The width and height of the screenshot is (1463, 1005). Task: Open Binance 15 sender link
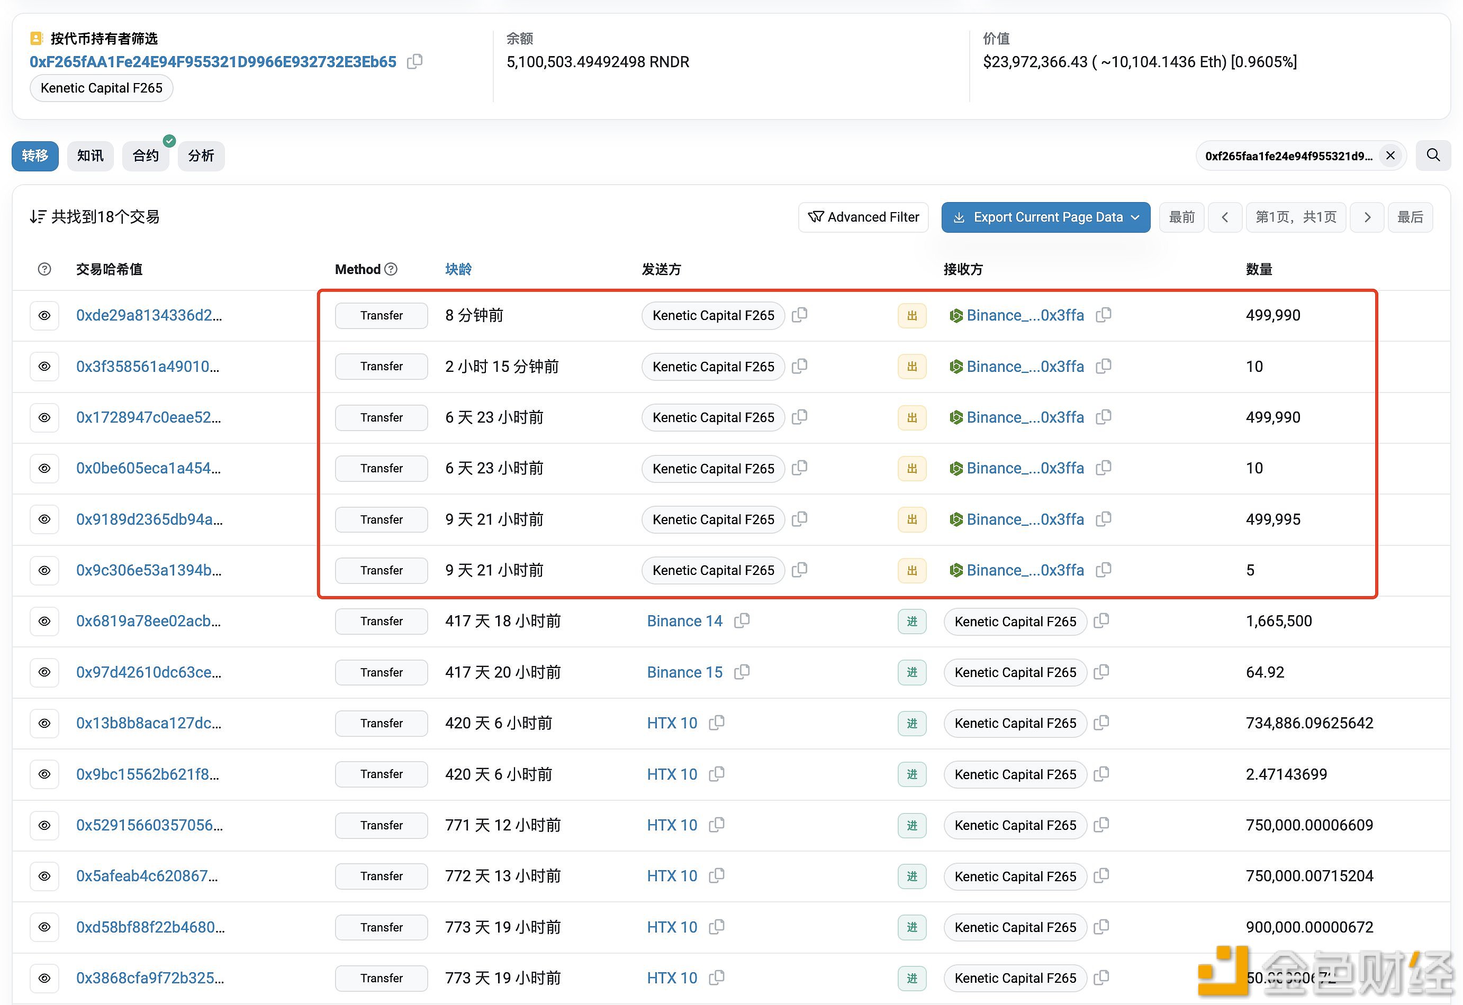[x=684, y=672]
